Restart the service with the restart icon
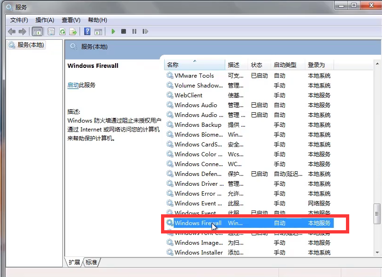Viewport: 382px width, 277px height. (x=146, y=31)
